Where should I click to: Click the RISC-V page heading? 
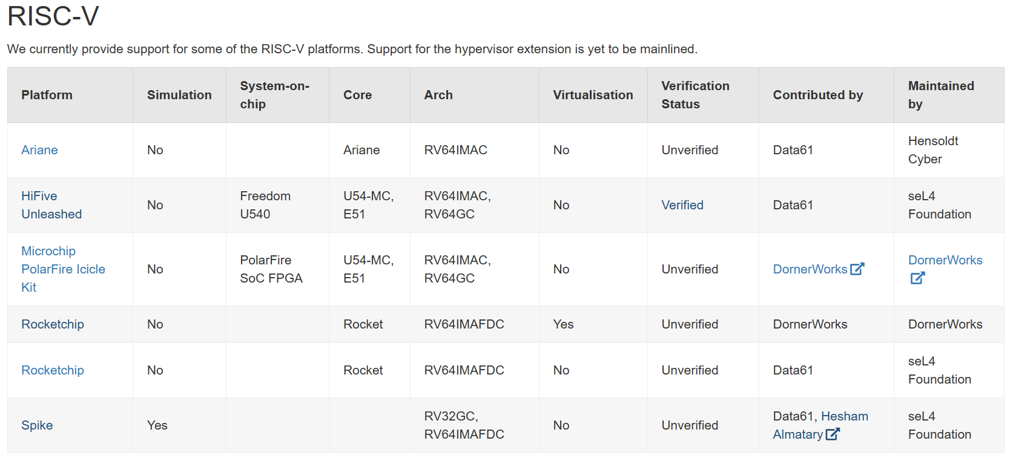click(x=53, y=16)
